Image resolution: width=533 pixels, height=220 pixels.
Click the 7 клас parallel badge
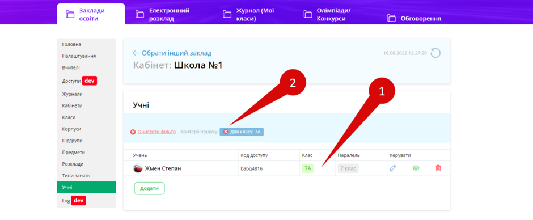(x=348, y=168)
